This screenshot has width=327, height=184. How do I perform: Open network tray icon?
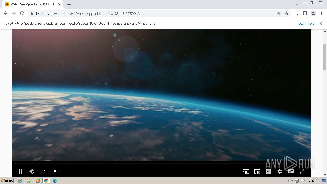tap(297, 181)
